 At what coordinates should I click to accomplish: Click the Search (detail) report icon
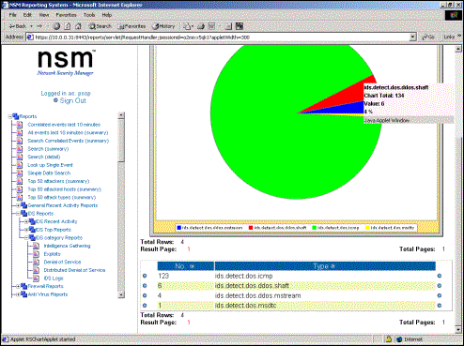pyautogui.click(x=20, y=157)
